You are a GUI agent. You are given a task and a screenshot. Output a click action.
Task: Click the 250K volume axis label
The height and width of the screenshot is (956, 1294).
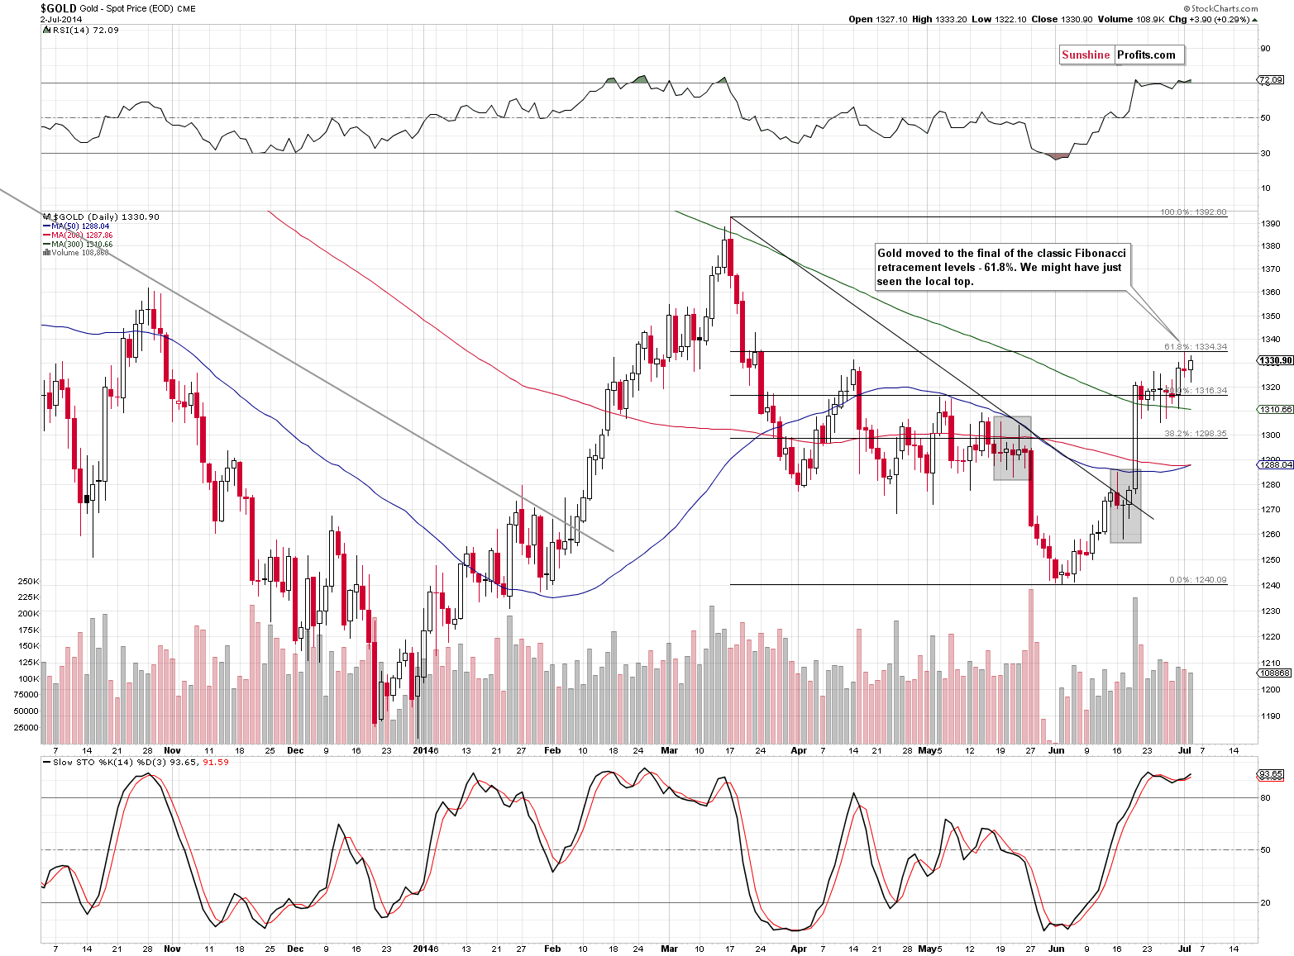[x=28, y=582]
